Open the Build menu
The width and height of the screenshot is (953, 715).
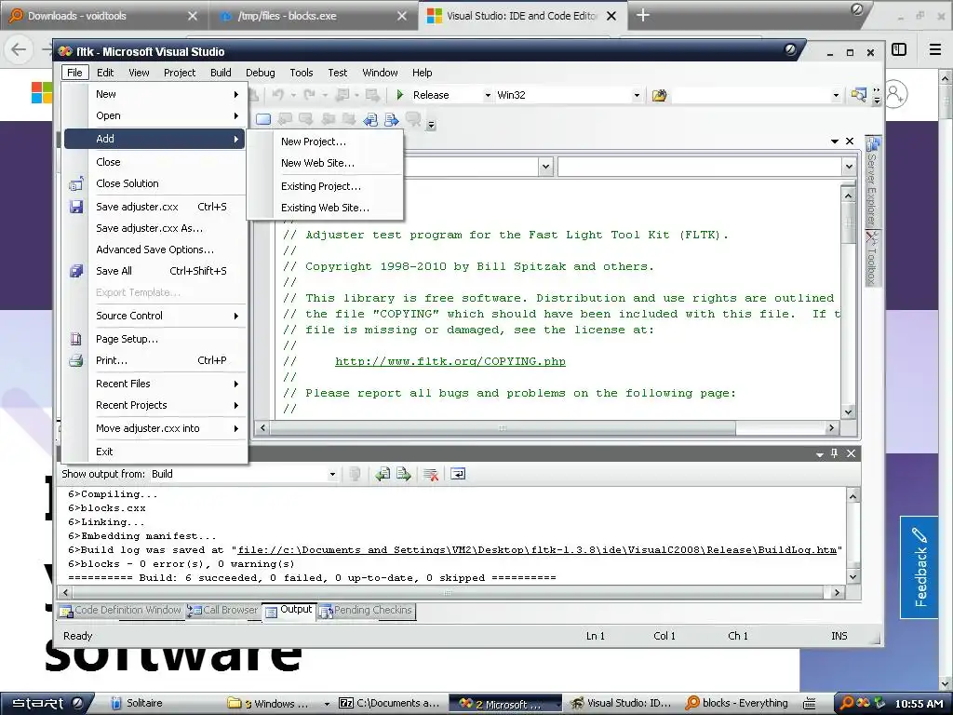pyautogui.click(x=221, y=73)
